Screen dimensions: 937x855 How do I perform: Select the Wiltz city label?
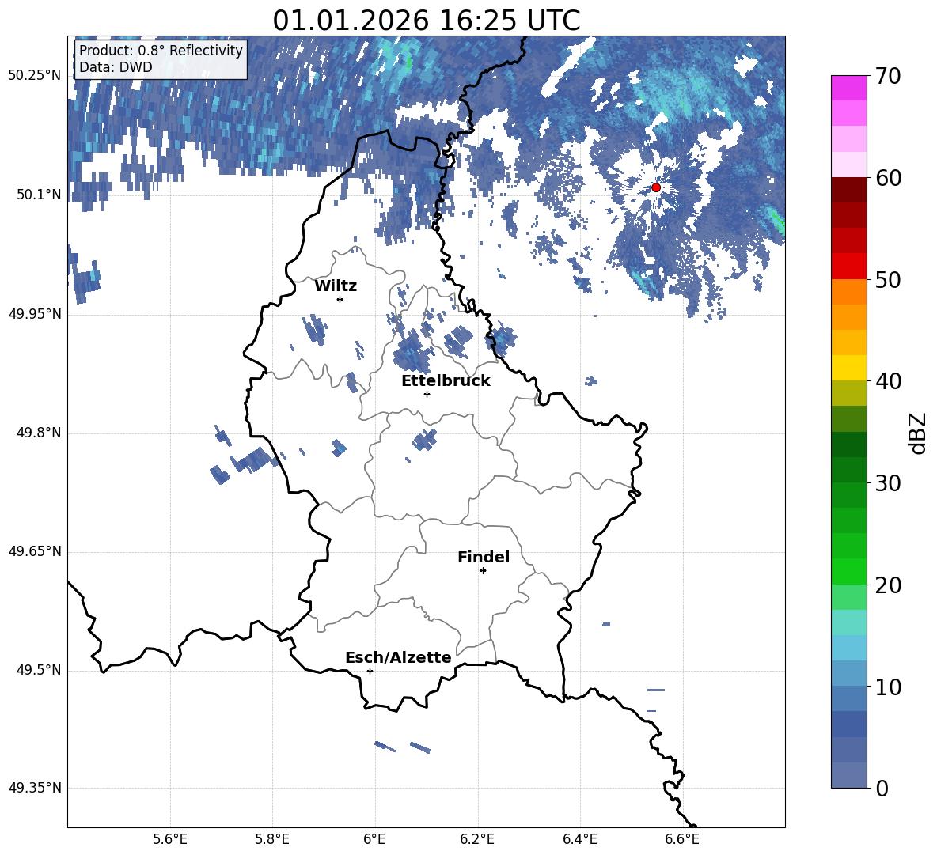click(x=336, y=286)
